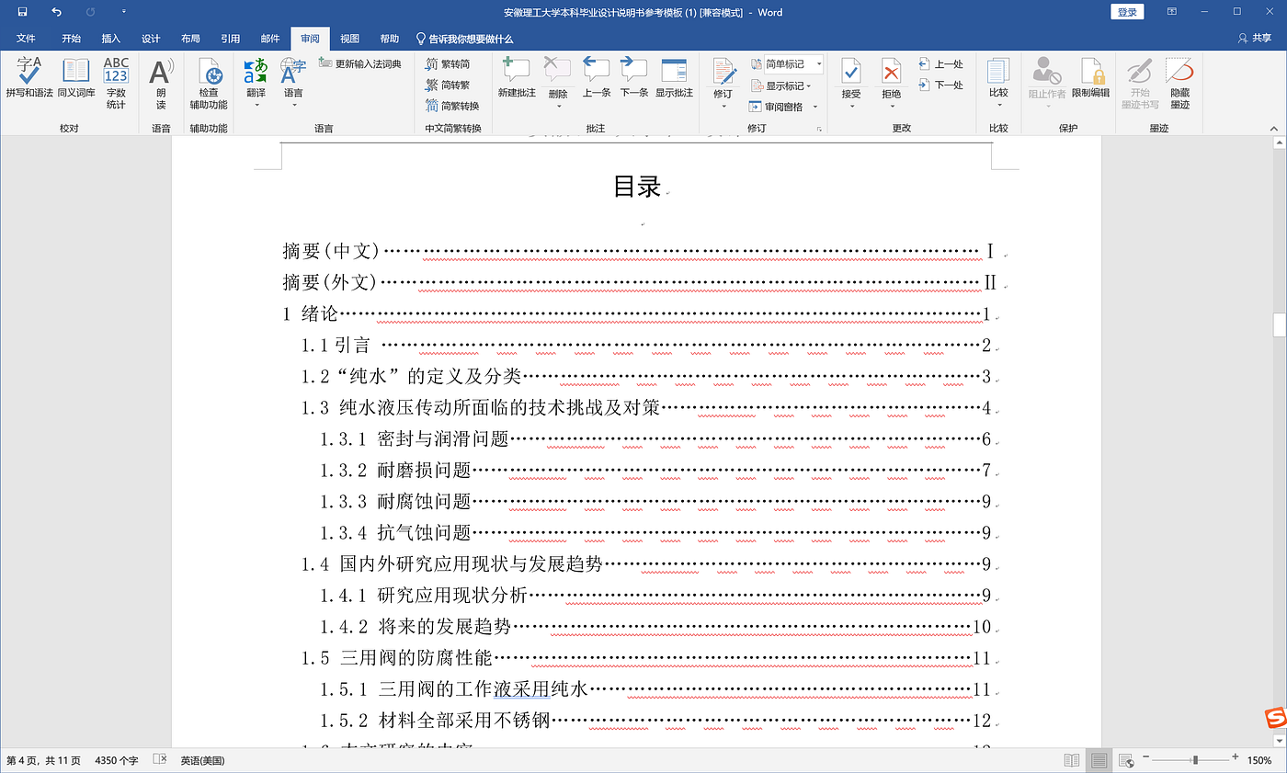Image resolution: width=1287 pixels, height=773 pixels.
Task: Undo the last action
Action: click(57, 12)
